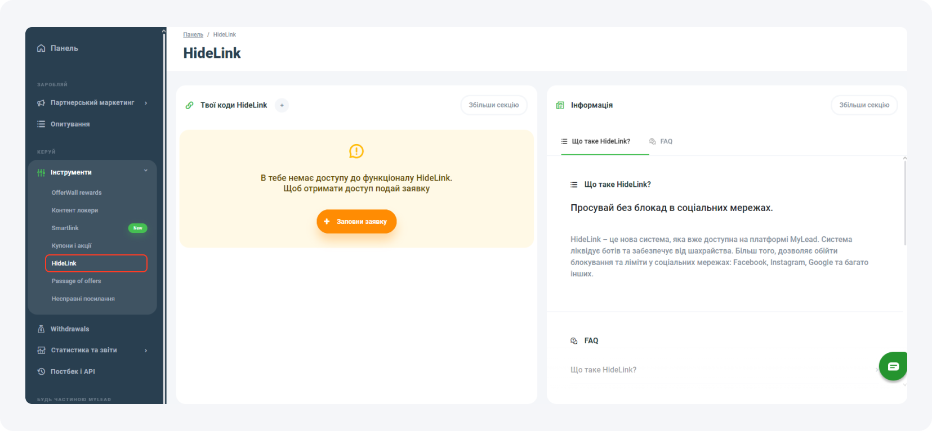Expand the FAQ question Що таке HideLink?
Screen dimensions: 932x431
[x=603, y=370]
